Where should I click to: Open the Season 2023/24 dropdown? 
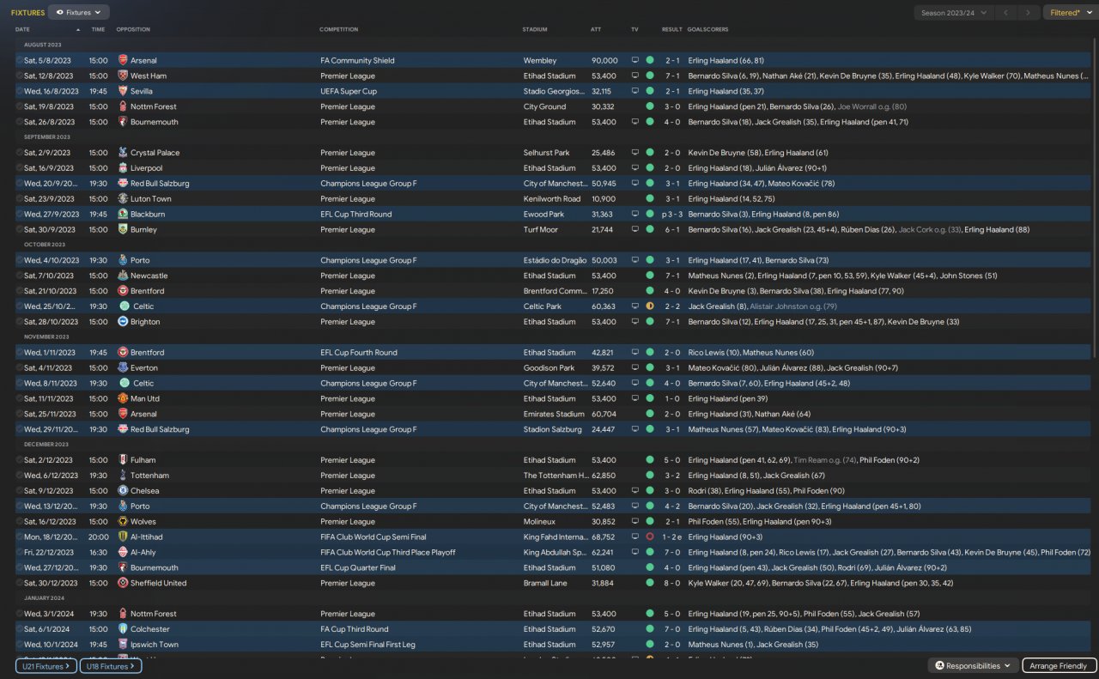954,13
